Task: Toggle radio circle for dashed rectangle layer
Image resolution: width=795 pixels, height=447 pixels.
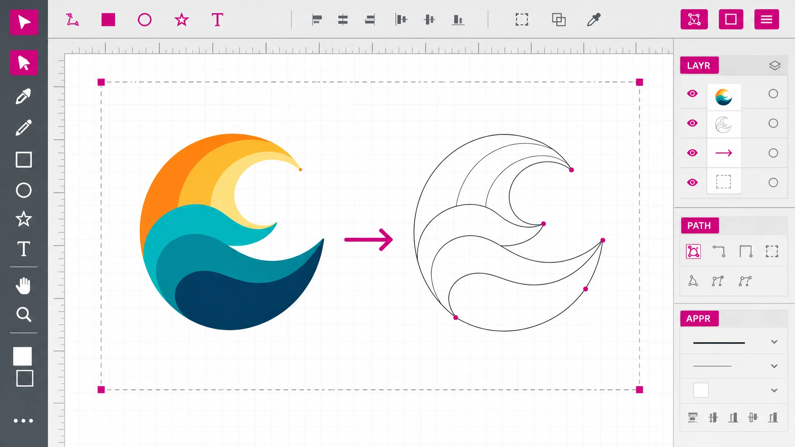Action: point(773,182)
